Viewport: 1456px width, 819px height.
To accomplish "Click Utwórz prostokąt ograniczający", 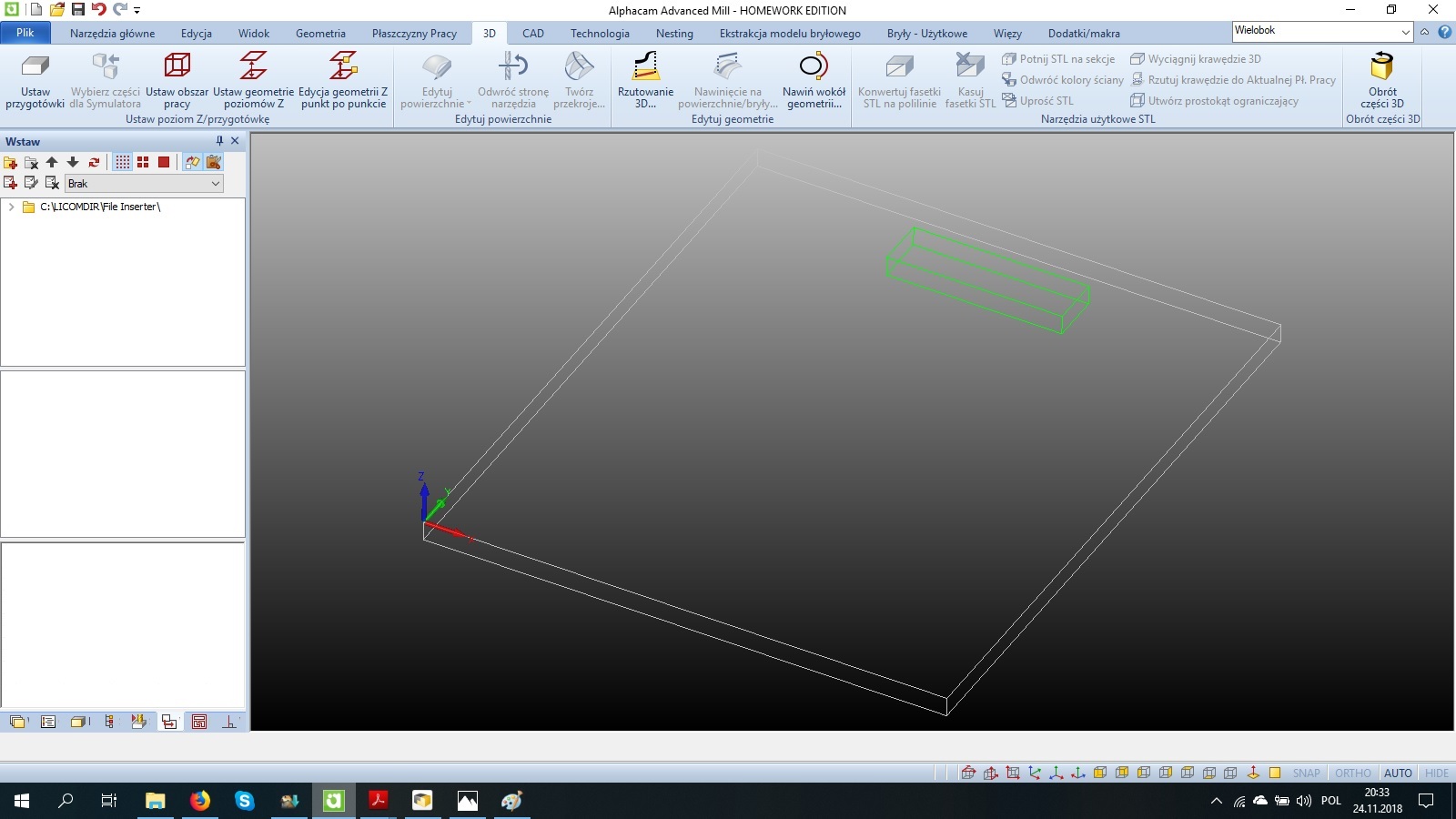I will coord(1214,101).
